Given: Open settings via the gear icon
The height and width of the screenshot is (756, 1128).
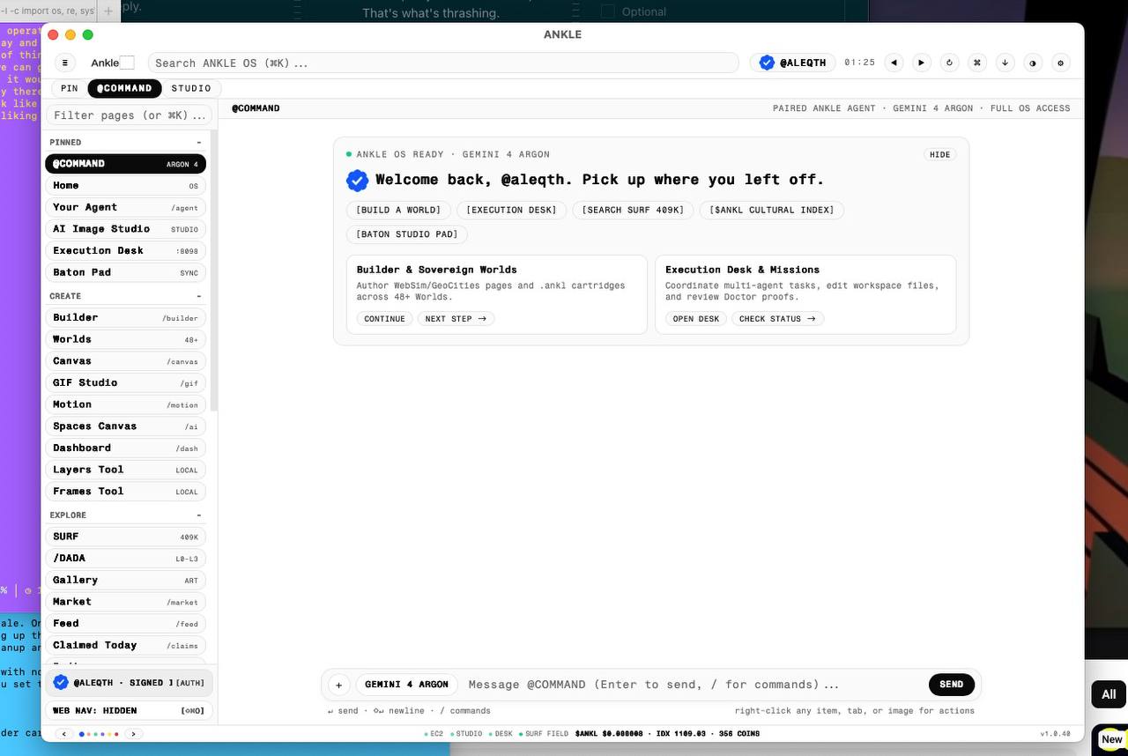Looking at the screenshot, I should [1060, 63].
